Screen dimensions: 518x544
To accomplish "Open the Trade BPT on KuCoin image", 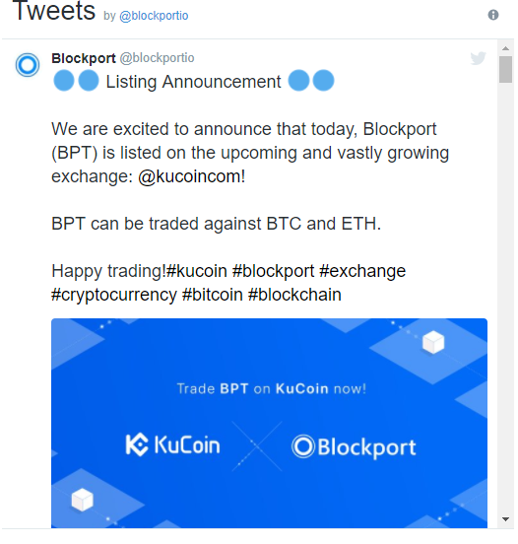I will coord(269,423).
